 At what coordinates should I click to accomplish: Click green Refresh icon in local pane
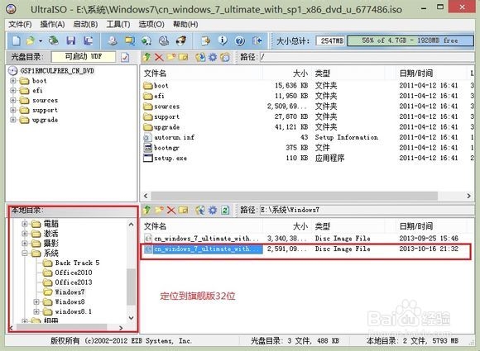[x=225, y=210]
